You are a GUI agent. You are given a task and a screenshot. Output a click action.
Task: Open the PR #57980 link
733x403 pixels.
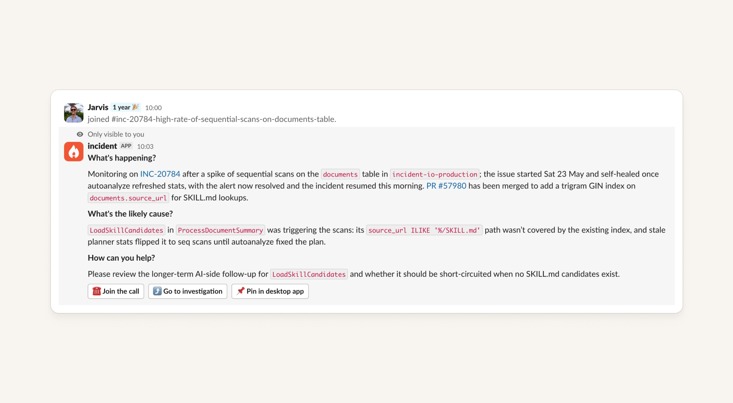(x=446, y=186)
